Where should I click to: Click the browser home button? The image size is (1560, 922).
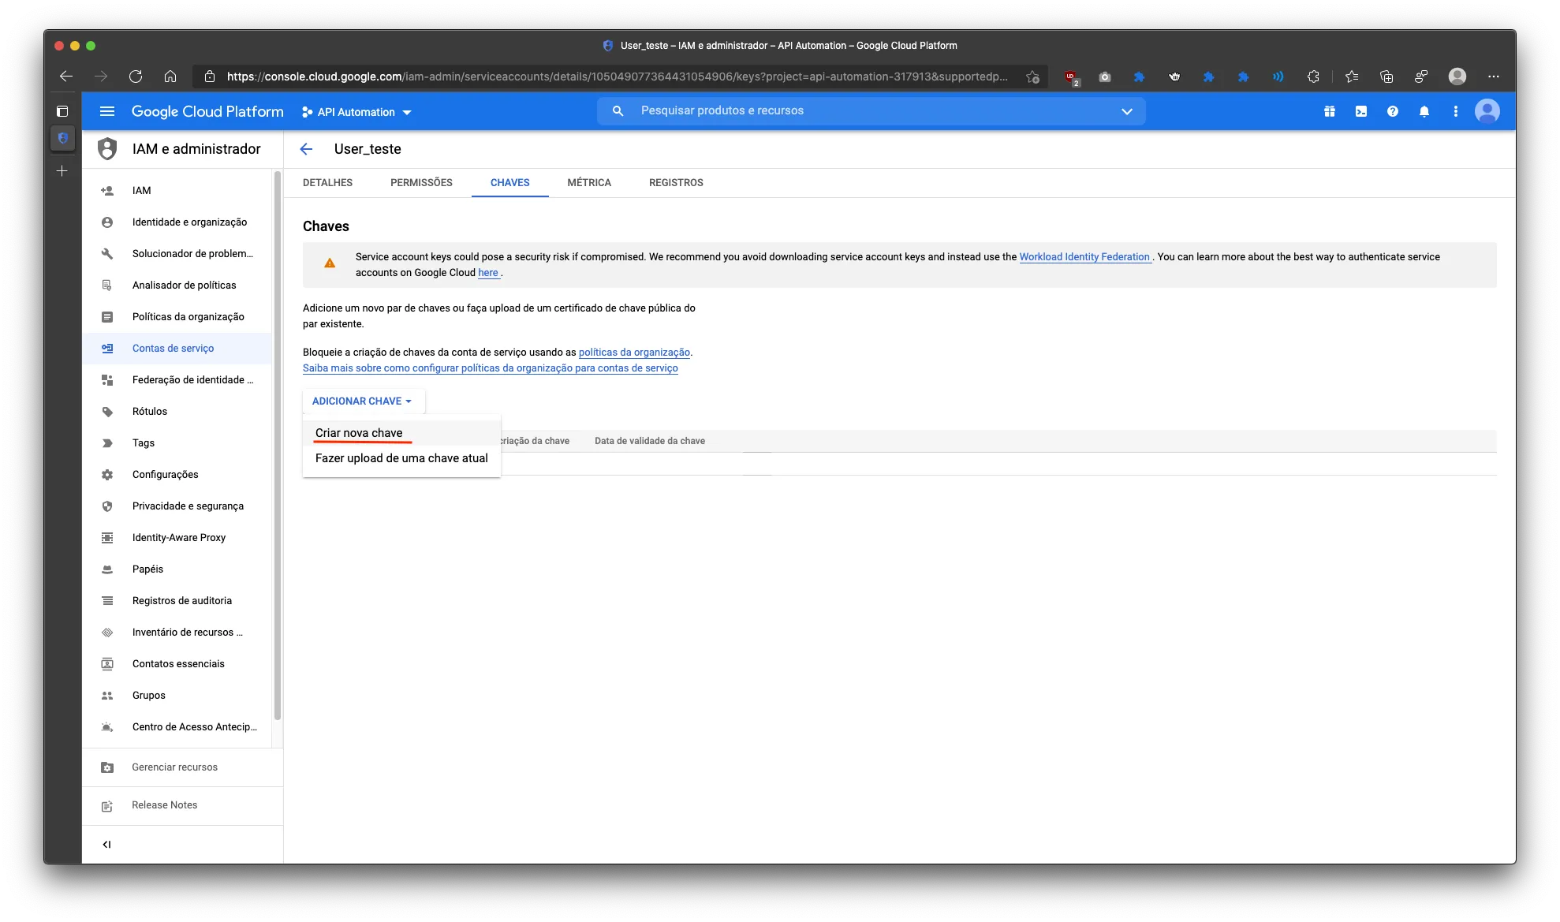coord(170,77)
